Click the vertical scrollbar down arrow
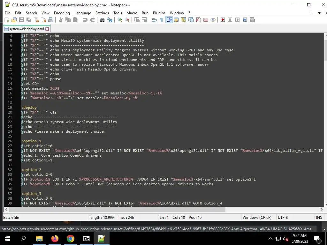The height and width of the screenshot is (245, 327). point(325,204)
